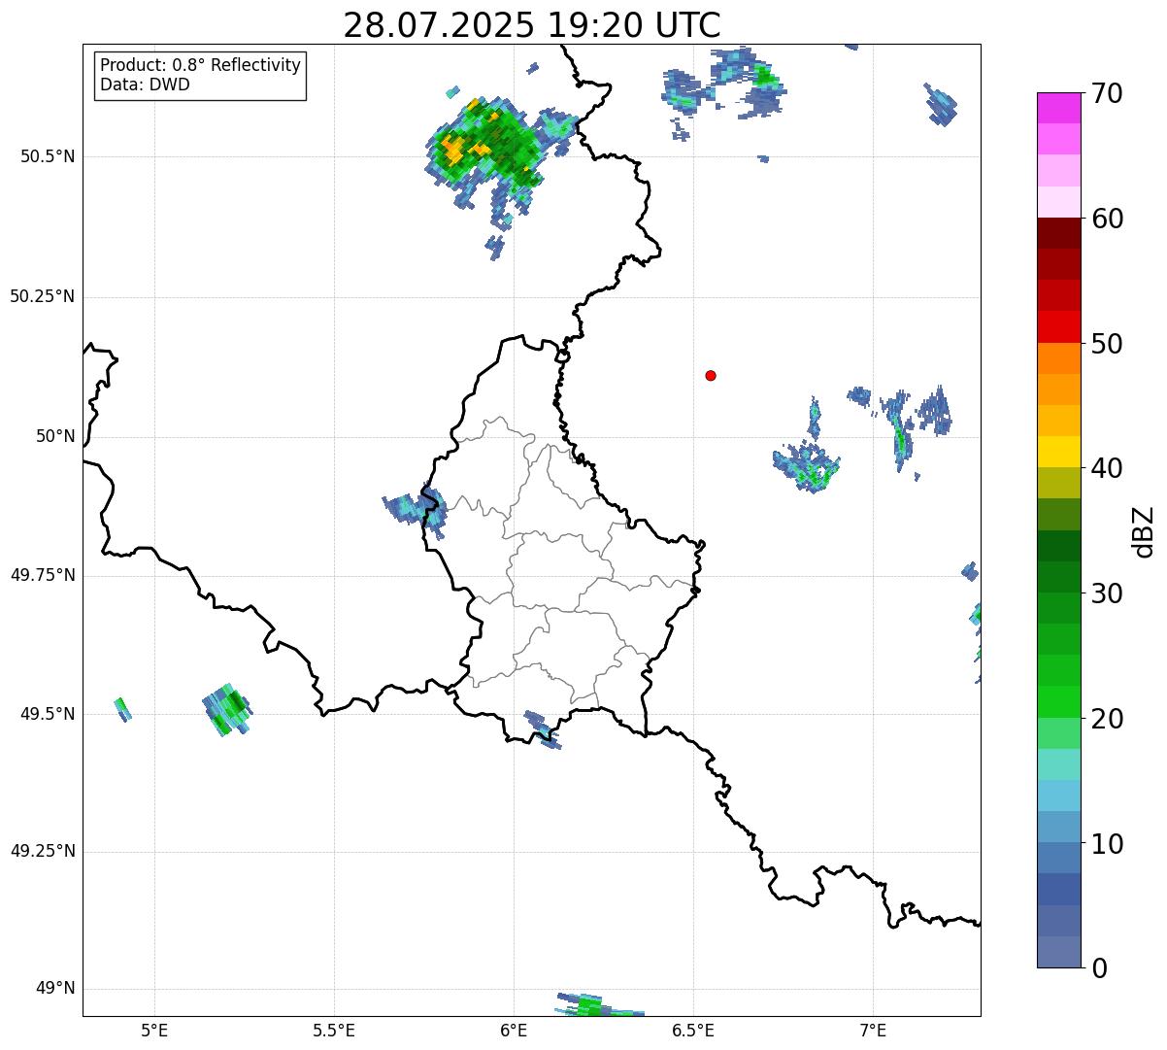Image resolution: width=1167 pixels, height=1050 pixels.
Task: Click the Data: DWD text
Action: (145, 85)
